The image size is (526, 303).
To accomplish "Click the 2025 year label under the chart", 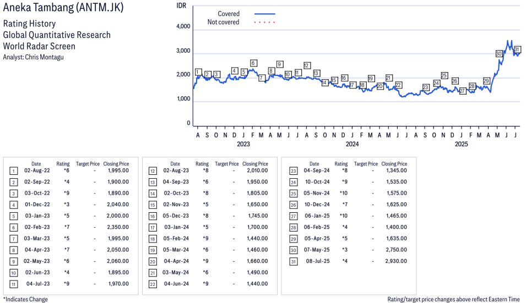I will (461, 144).
